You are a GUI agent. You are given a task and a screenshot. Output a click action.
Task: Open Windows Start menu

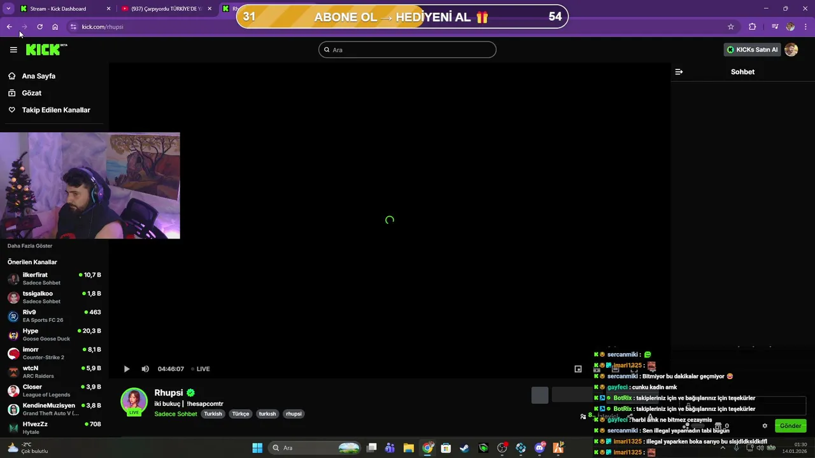[257, 448]
